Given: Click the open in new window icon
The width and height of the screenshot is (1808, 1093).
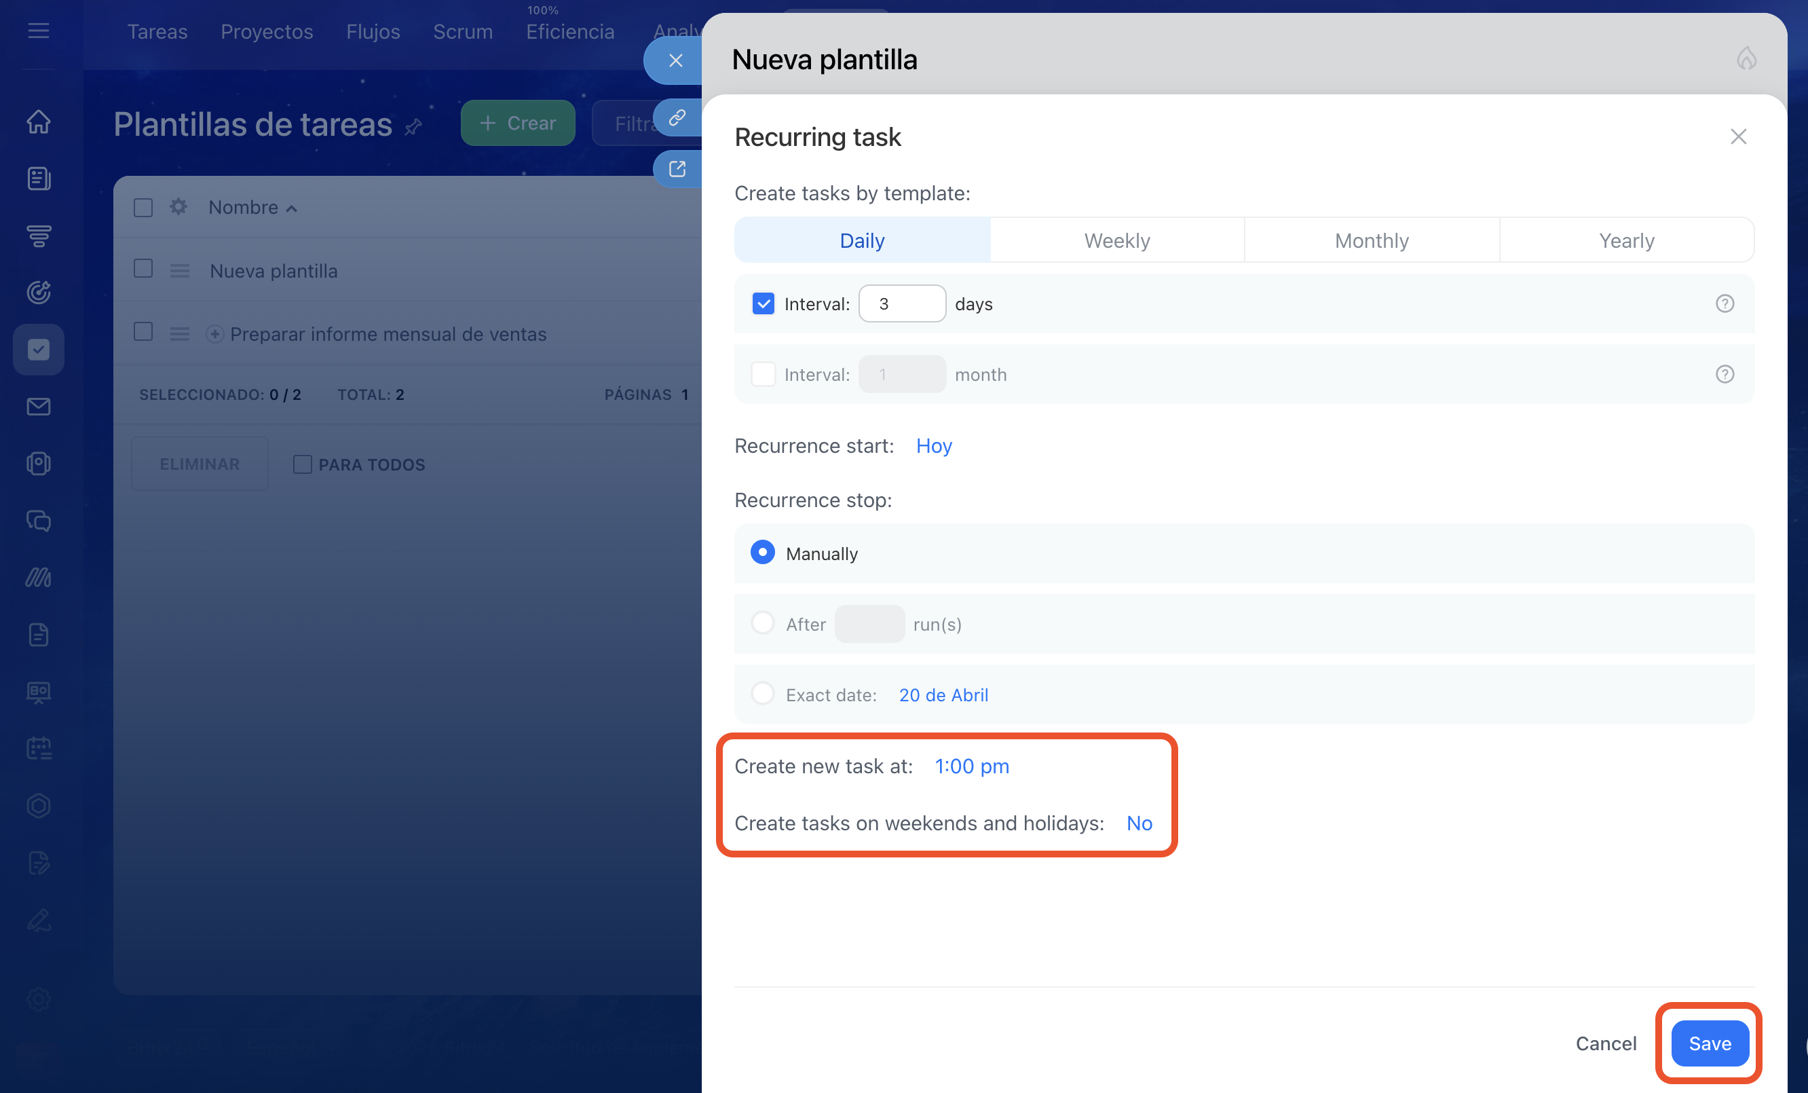Looking at the screenshot, I should tap(677, 169).
